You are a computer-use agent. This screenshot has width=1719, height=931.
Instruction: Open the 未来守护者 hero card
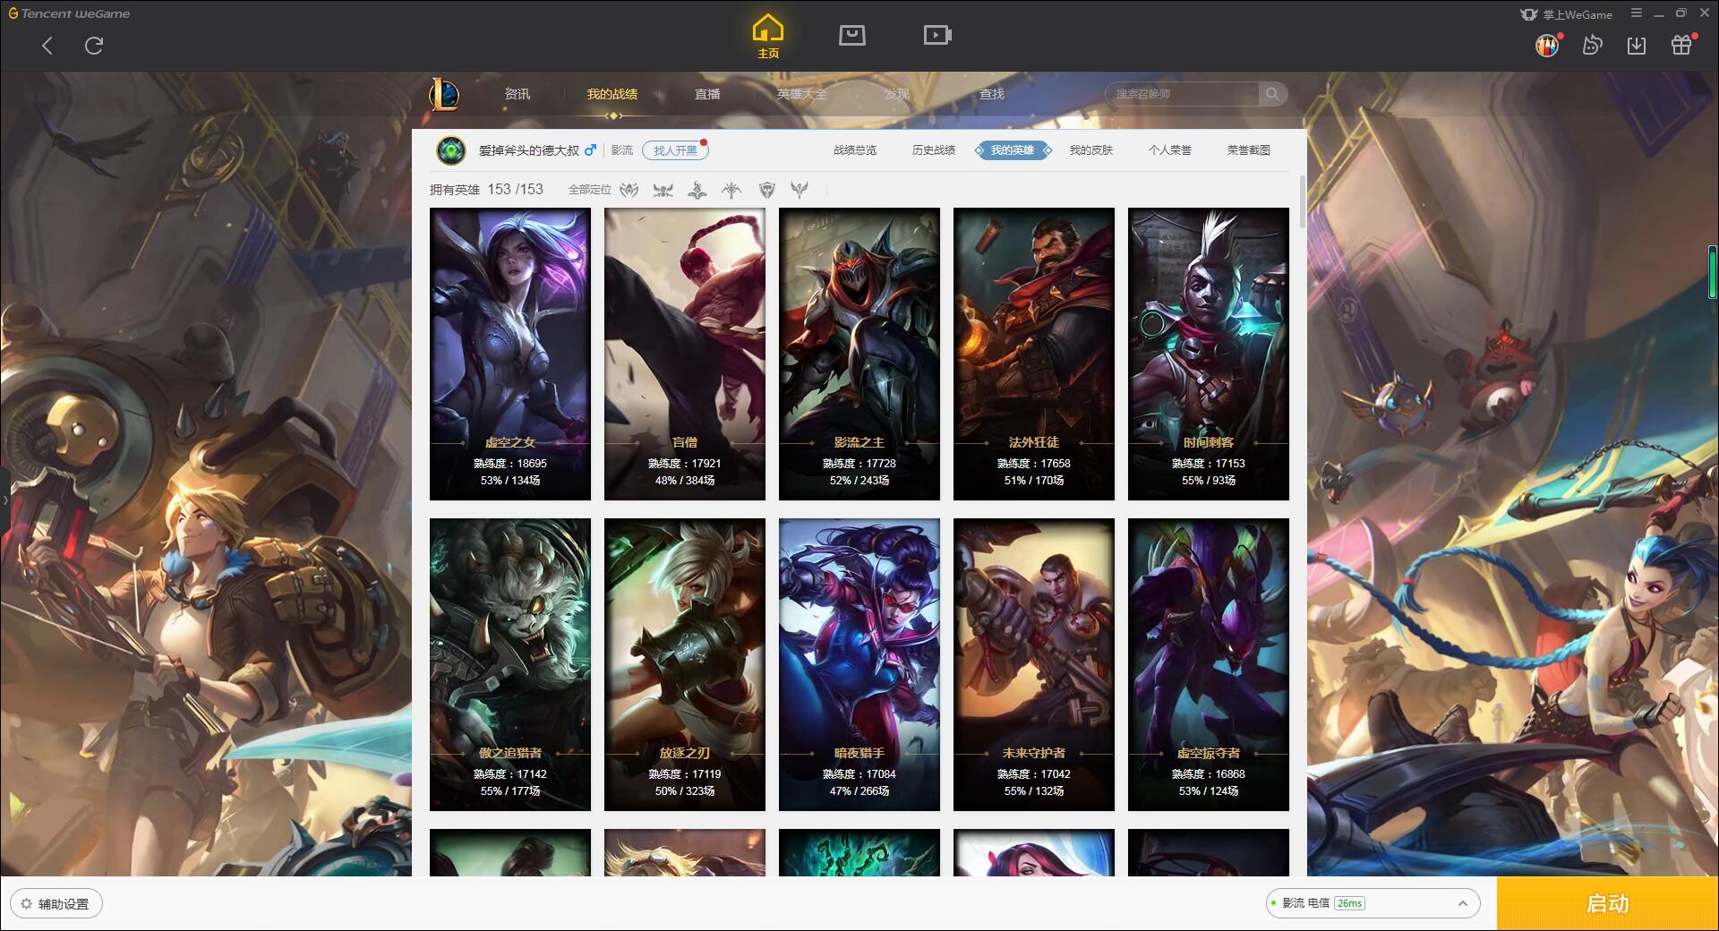coord(1034,664)
